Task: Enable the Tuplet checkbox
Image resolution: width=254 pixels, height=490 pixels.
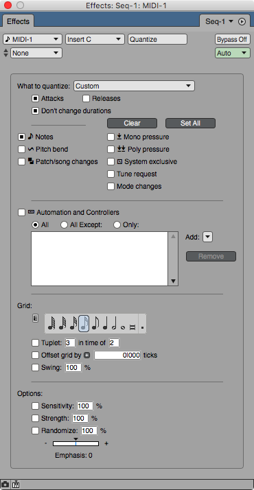Action: point(35,343)
